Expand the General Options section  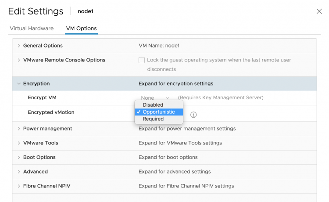pyautogui.click(x=19, y=46)
